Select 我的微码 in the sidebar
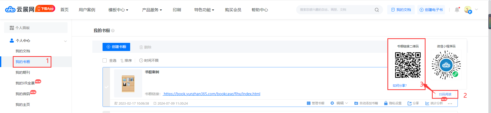Viewport: 491px width, 113px height. coord(23,94)
